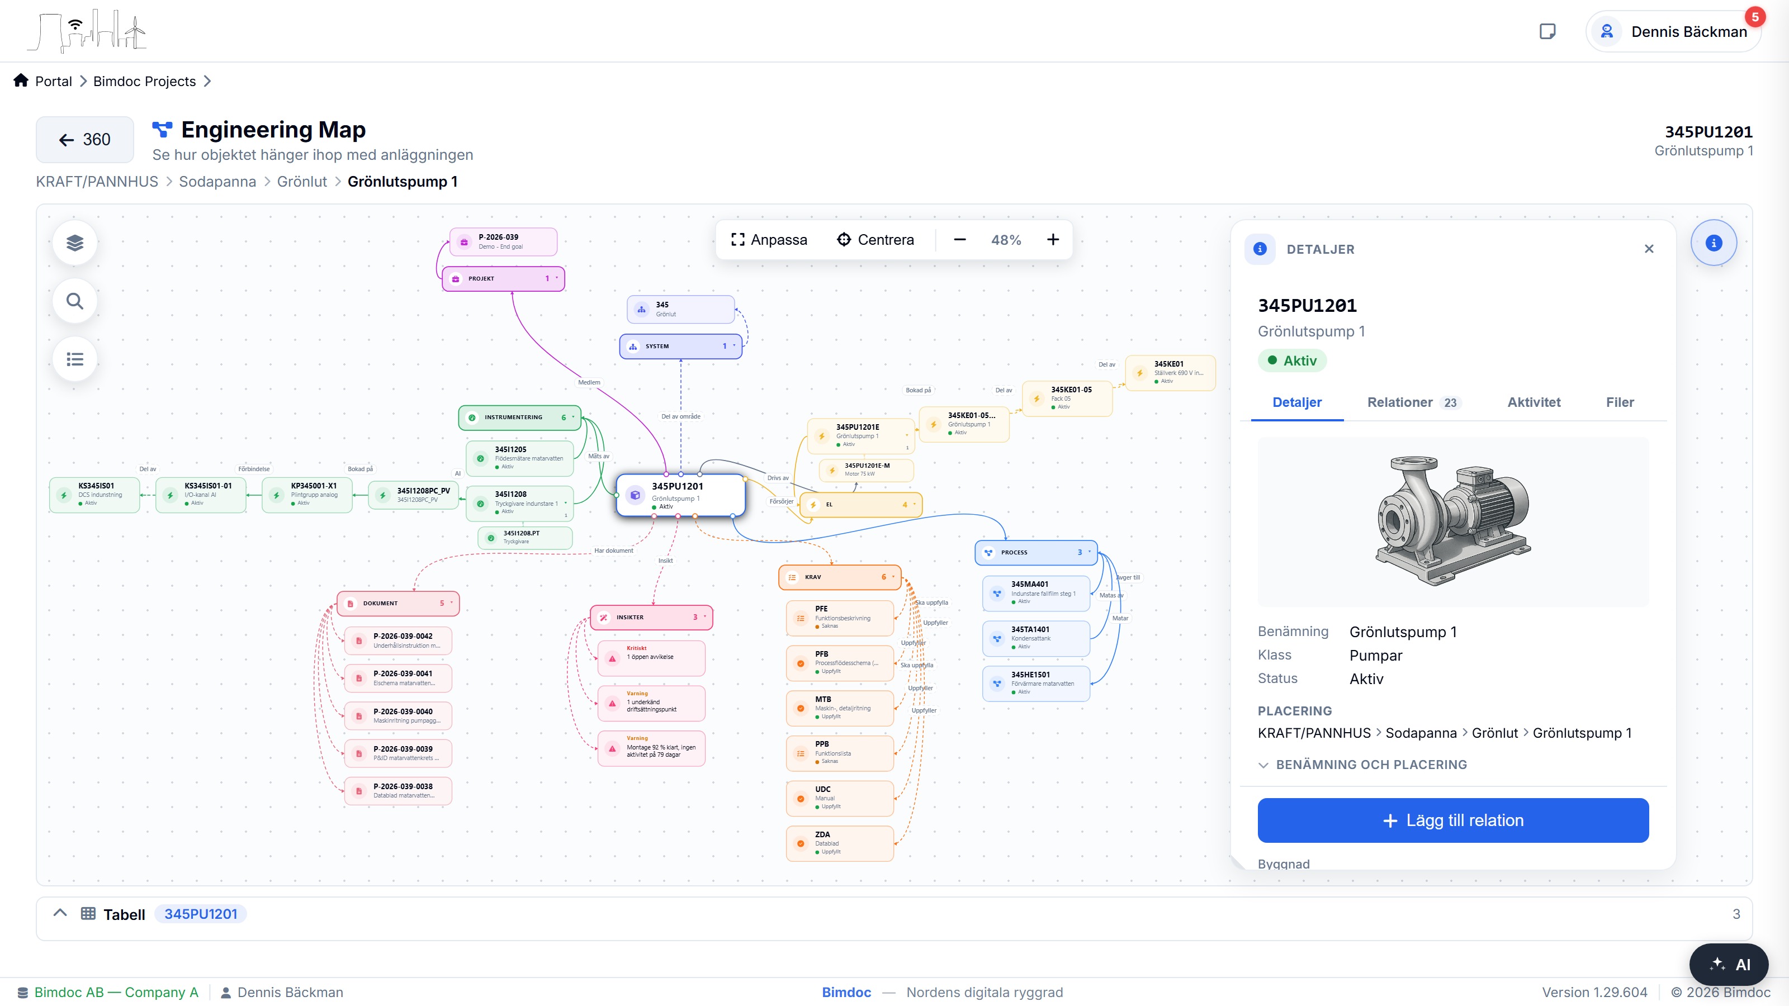Open the list view icon
1789x1006 pixels.
(75, 359)
